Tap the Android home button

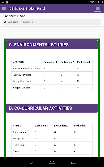tap(52, 162)
